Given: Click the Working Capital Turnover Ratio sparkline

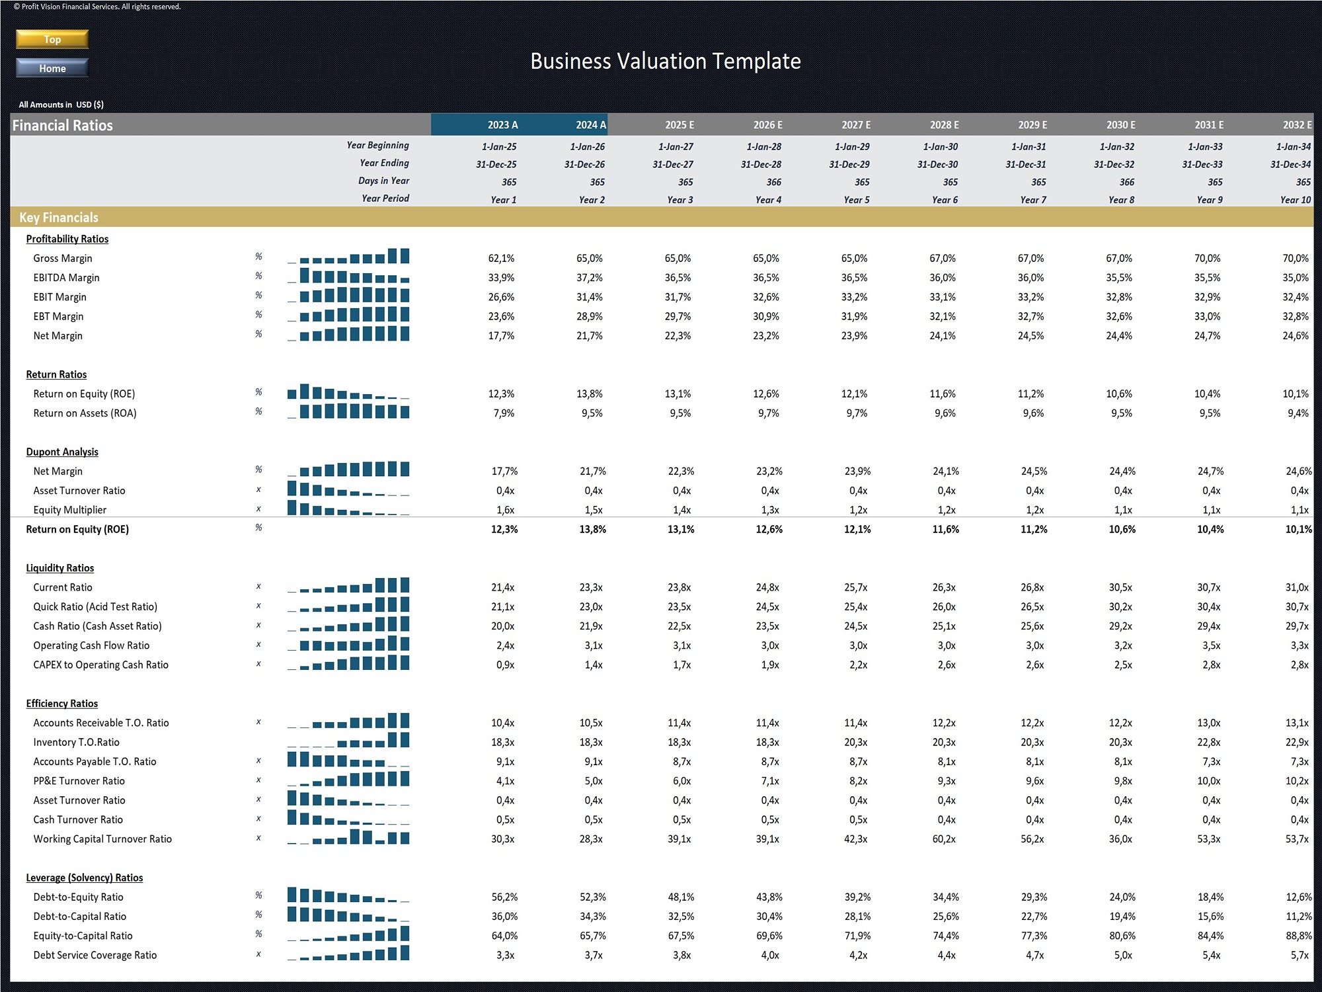Looking at the screenshot, I should (x=348, y=838).
